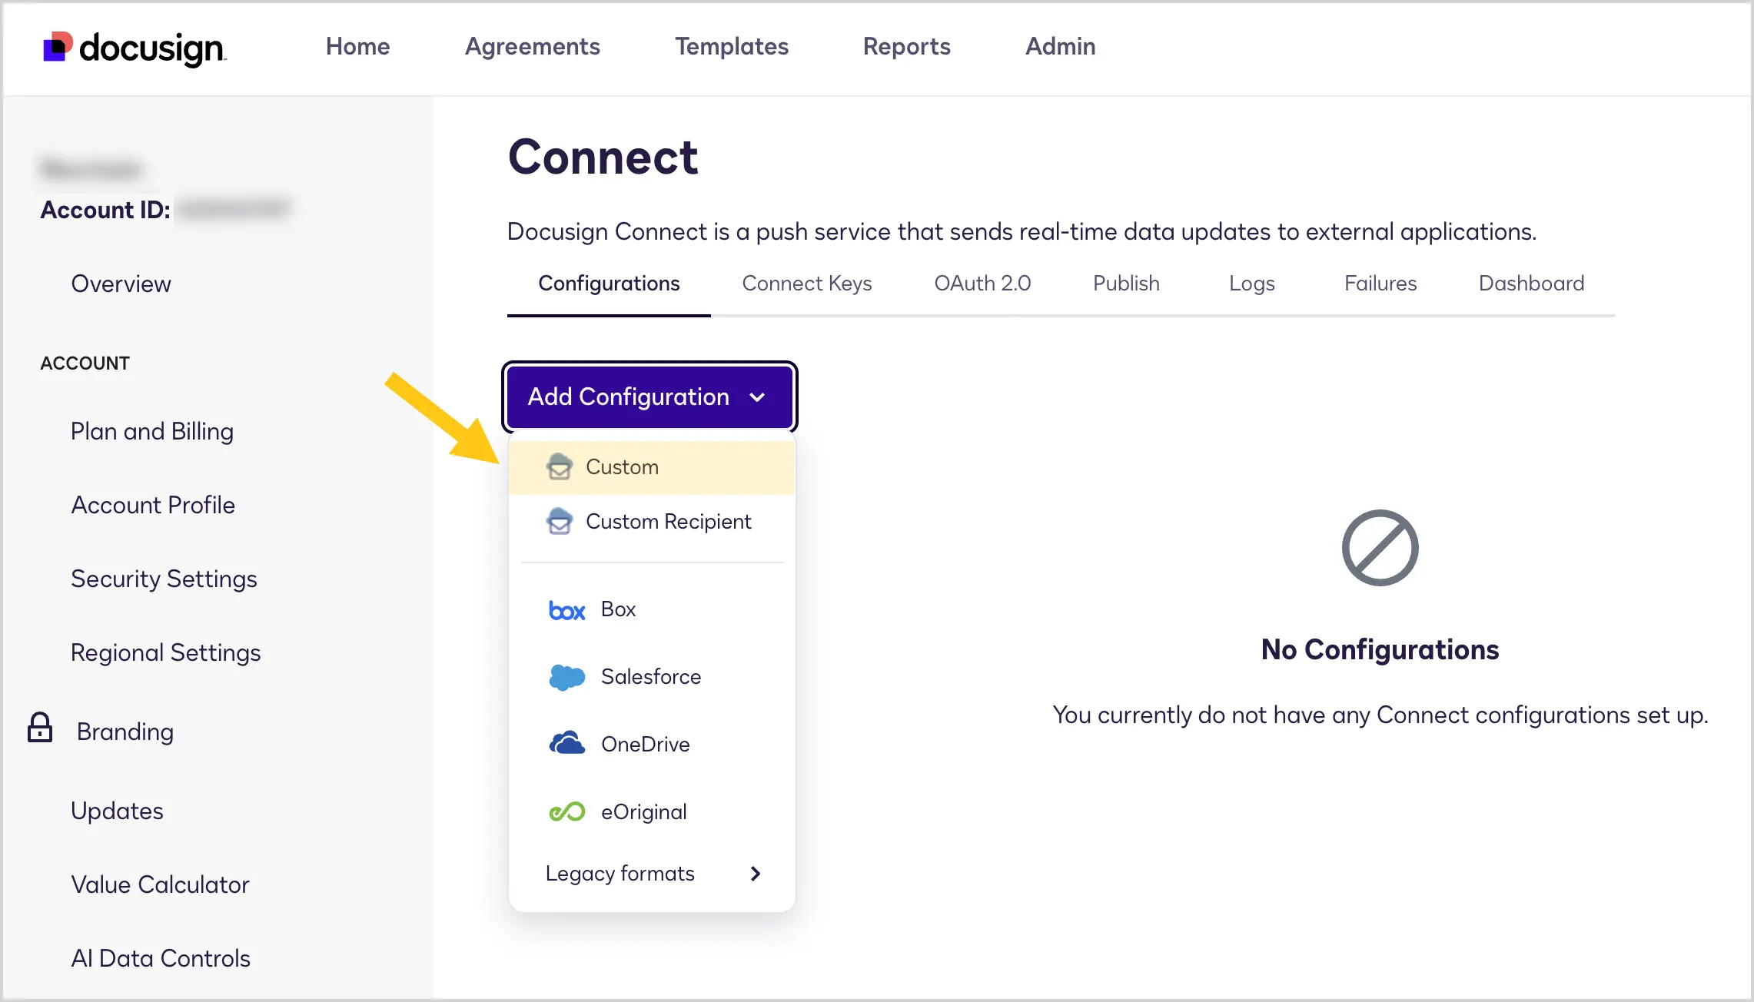Image resolution: width=1754 pixels, height=1002 pixels.
Task: Open Value Calculator in sidebar
Action: (160, 884)
